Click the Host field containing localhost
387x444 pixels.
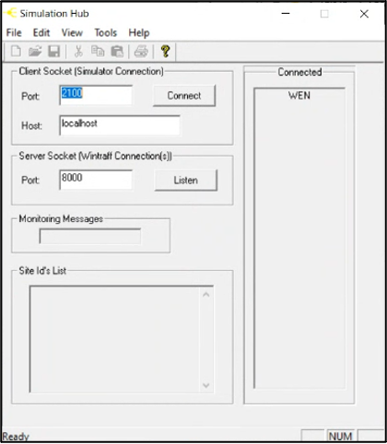coord(120,125)
